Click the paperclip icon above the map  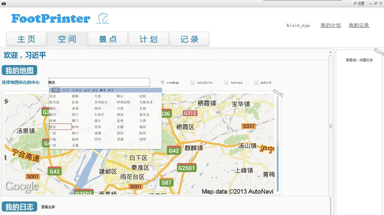pos(278,93)
